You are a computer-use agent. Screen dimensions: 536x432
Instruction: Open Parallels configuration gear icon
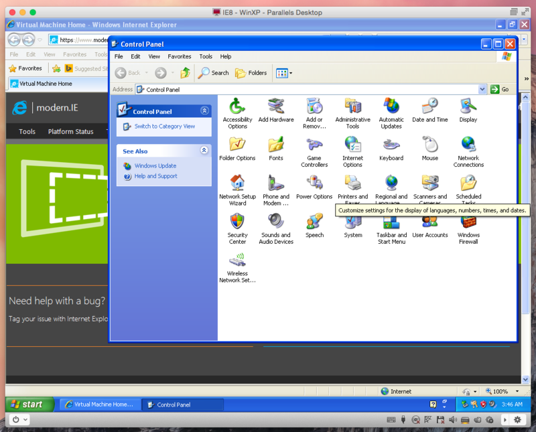tap(517, 420)
